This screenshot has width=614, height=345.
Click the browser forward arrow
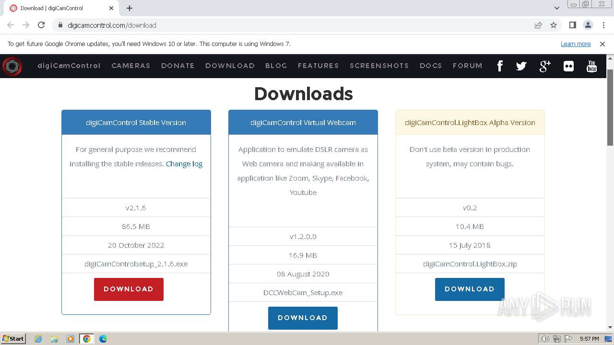26,25
